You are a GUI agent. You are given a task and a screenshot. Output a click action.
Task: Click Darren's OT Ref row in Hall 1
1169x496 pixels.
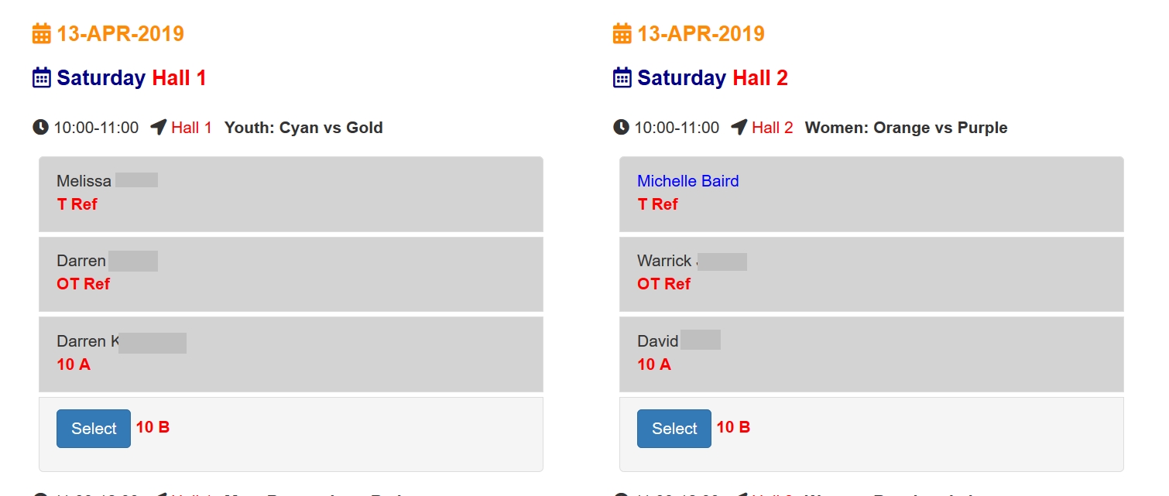[290, 273]
